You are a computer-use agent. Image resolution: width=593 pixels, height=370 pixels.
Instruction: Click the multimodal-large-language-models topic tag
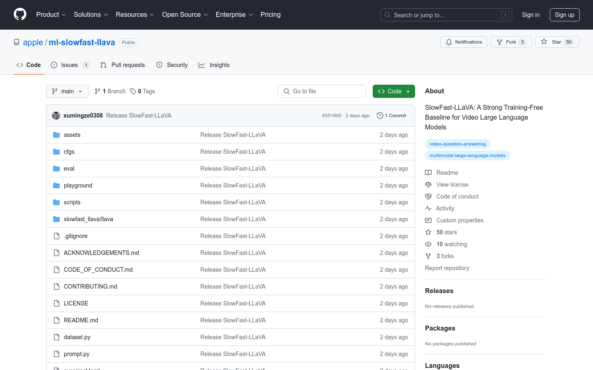467,155
